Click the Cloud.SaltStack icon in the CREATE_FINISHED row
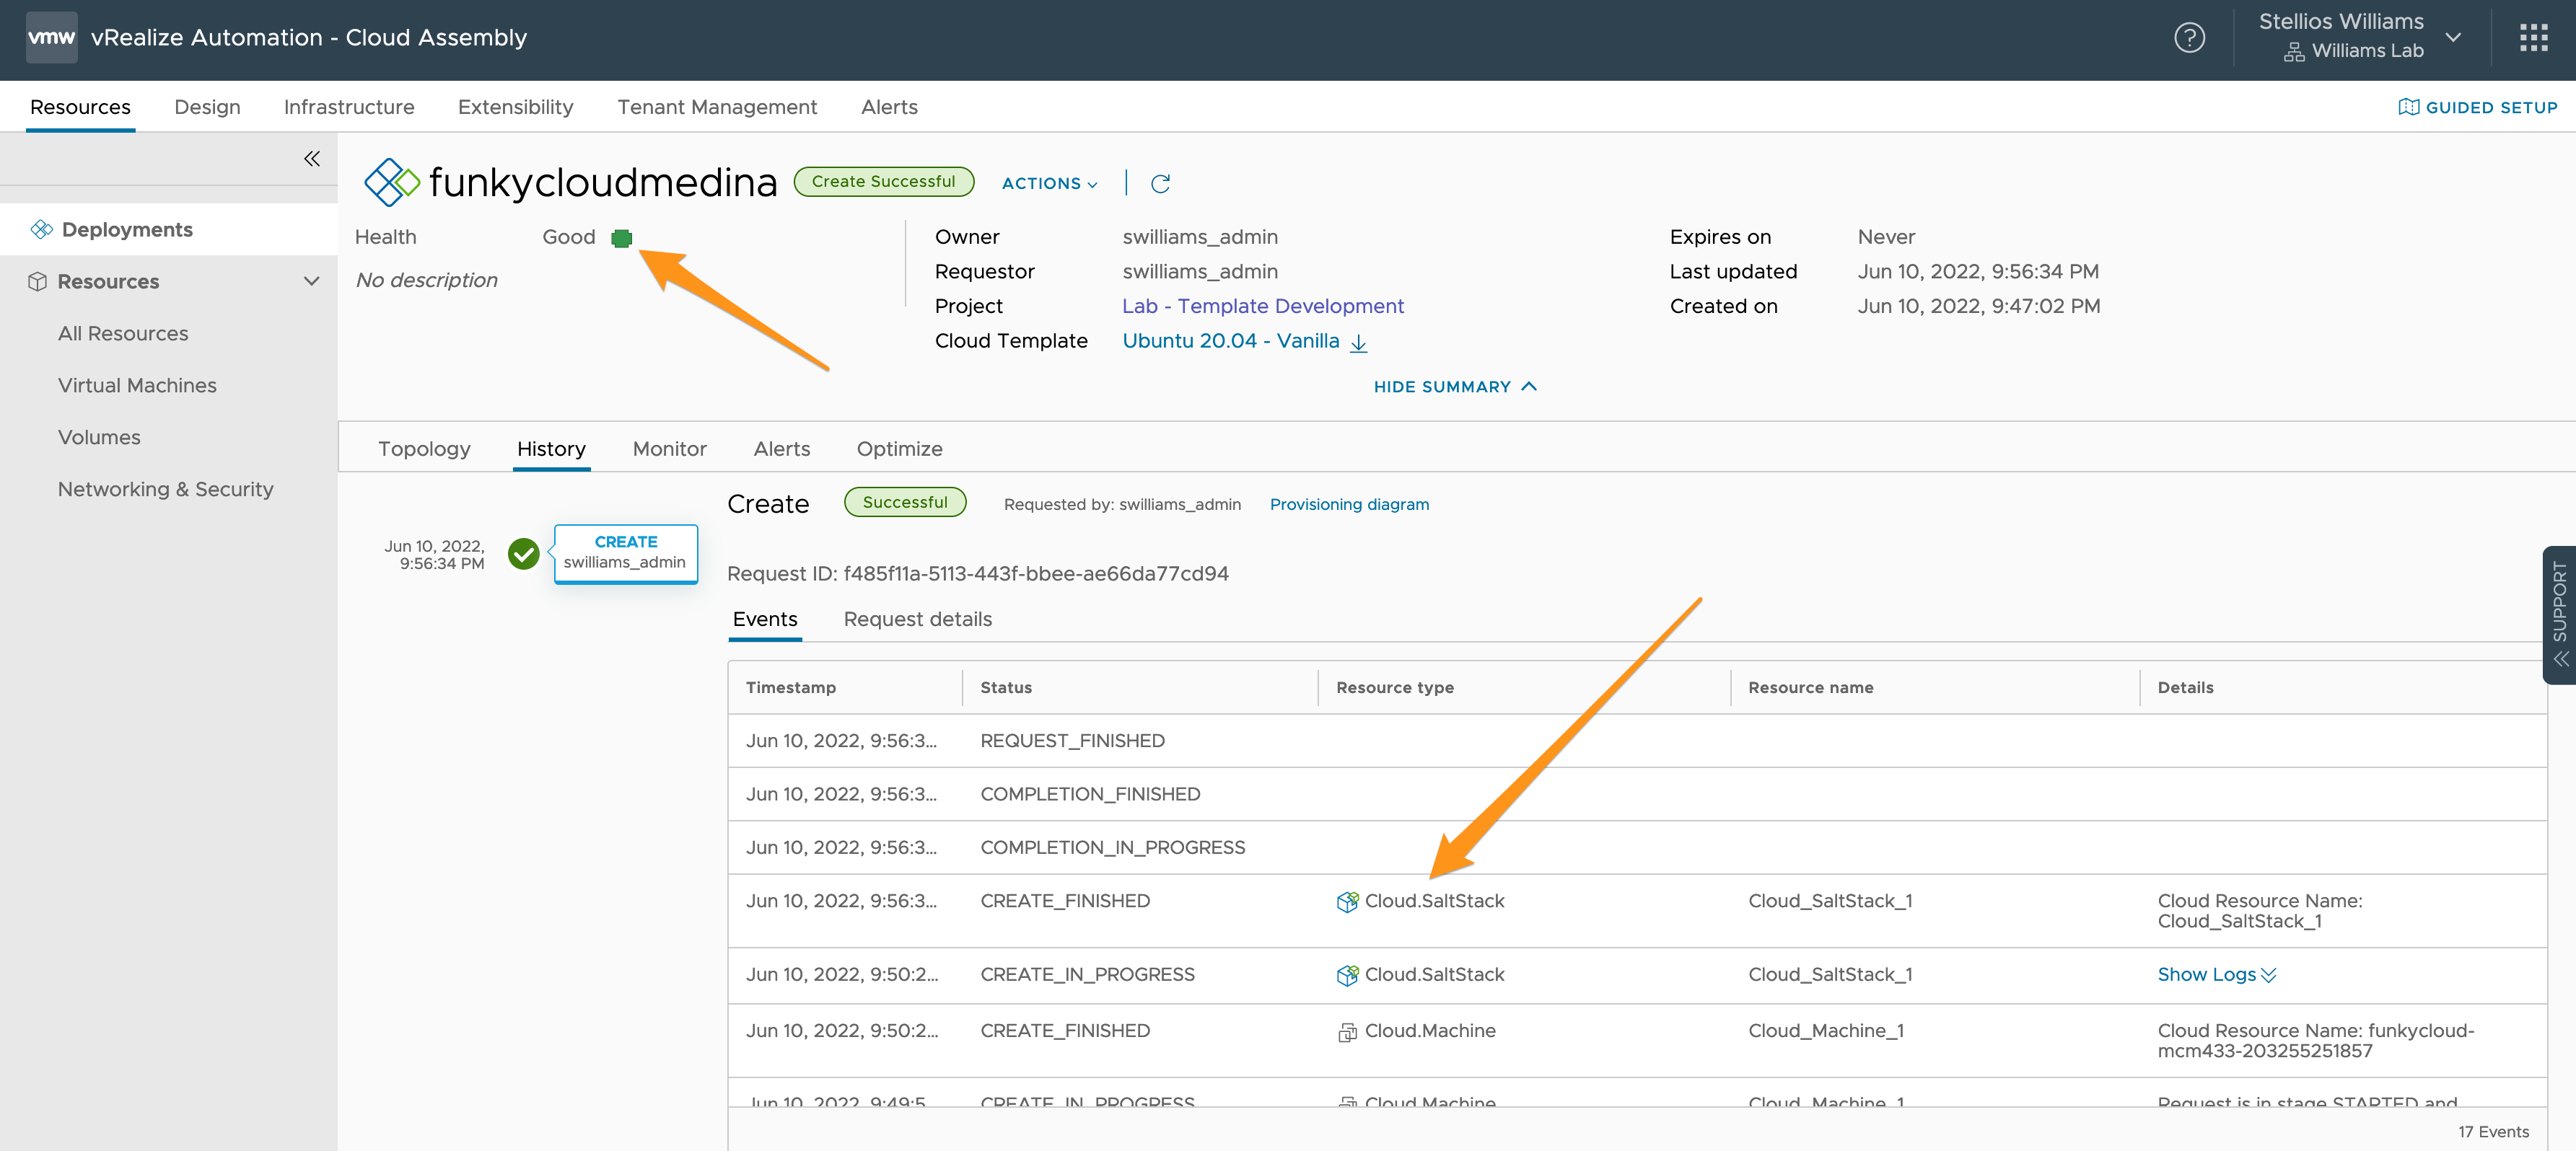The height and width of the screenshot is (1151, 2576). [x=1347, y=901]
